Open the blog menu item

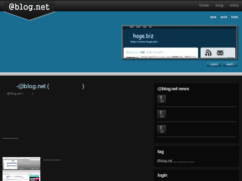pyautogui.click(x=219, y=5)
